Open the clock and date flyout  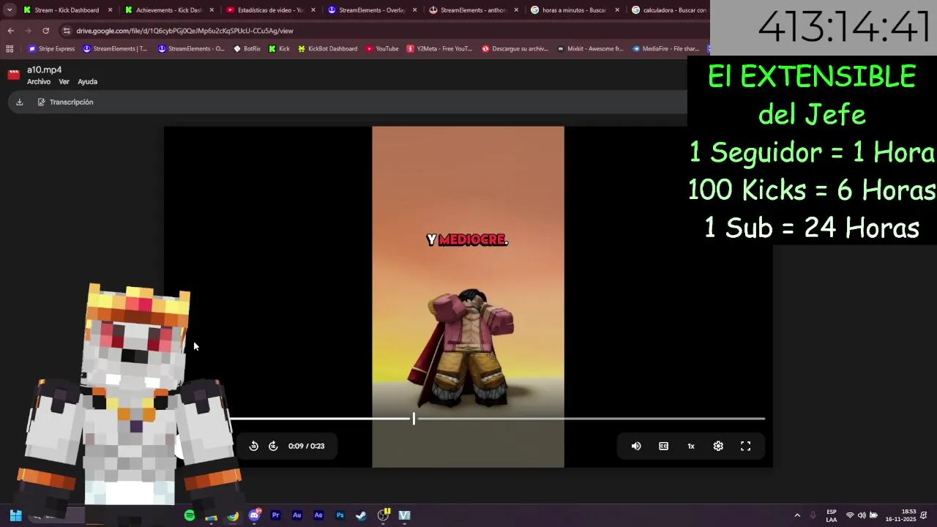pos(902,515)
